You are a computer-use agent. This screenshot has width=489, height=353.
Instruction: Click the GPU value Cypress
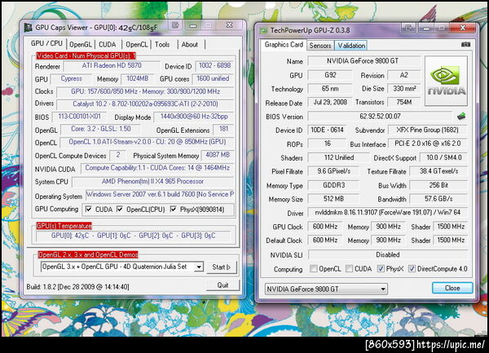(x=72, y=78)
